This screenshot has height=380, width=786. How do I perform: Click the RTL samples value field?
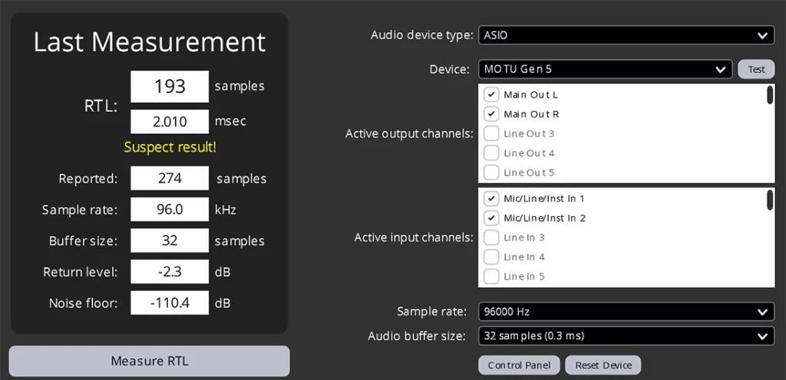pos(170,87)
